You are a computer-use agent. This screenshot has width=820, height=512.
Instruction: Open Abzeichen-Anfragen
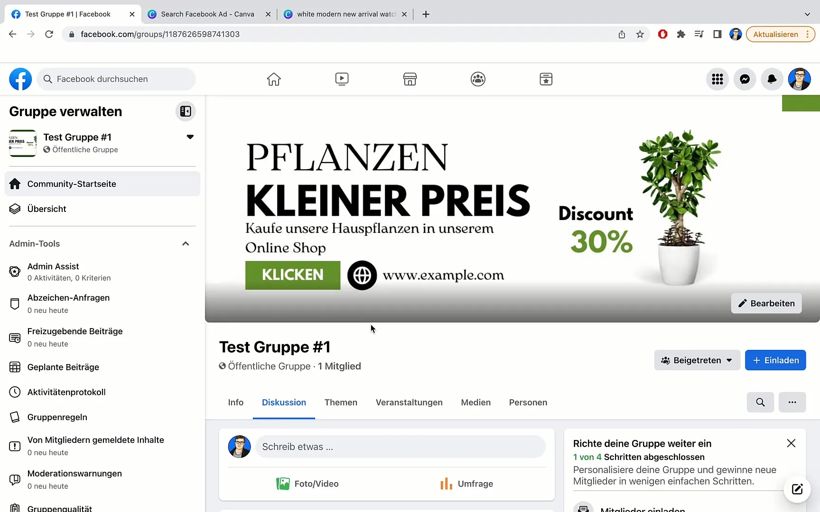[102, 303]
